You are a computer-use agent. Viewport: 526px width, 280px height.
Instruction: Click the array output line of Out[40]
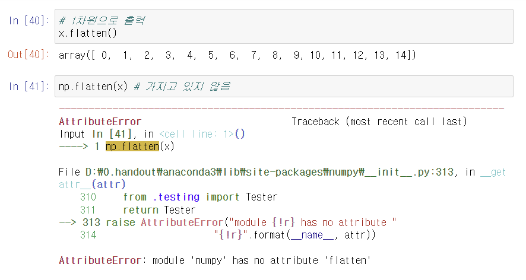tap(237, 55)
